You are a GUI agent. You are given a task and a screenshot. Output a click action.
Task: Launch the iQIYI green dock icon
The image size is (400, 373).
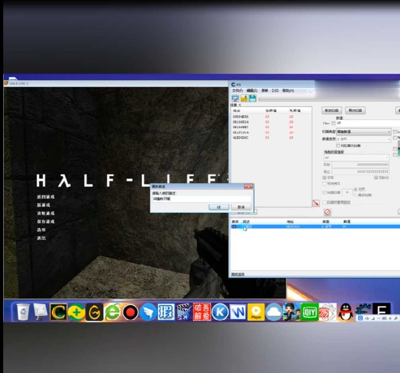pyautogui.click(x=309, y=312)
